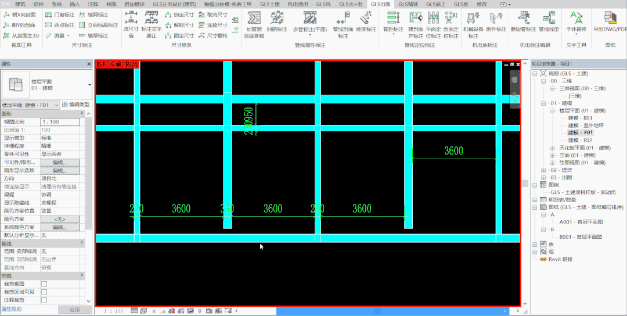Check the 注释裁剪 checkbox
627x316 pixels.
click(x=44, y=300)
